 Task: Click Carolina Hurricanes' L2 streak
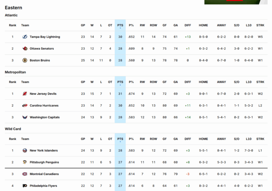(260, 105)
